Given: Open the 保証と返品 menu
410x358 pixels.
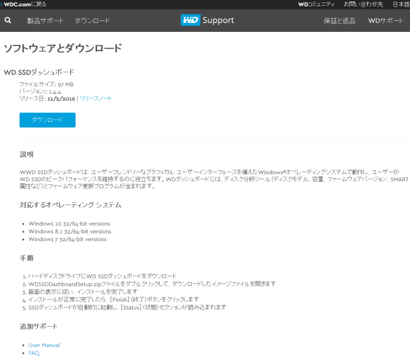Looking at the screenshot, I should click(x=339, y=20).
